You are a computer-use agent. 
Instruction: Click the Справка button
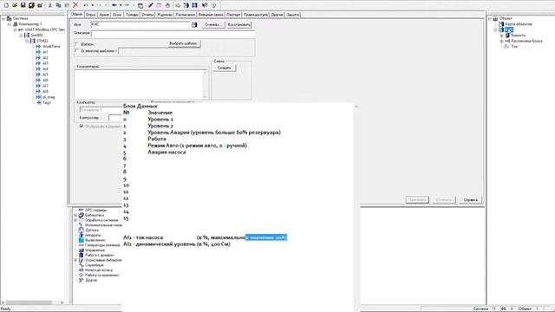pyautogui.click(x=470, y=200)
